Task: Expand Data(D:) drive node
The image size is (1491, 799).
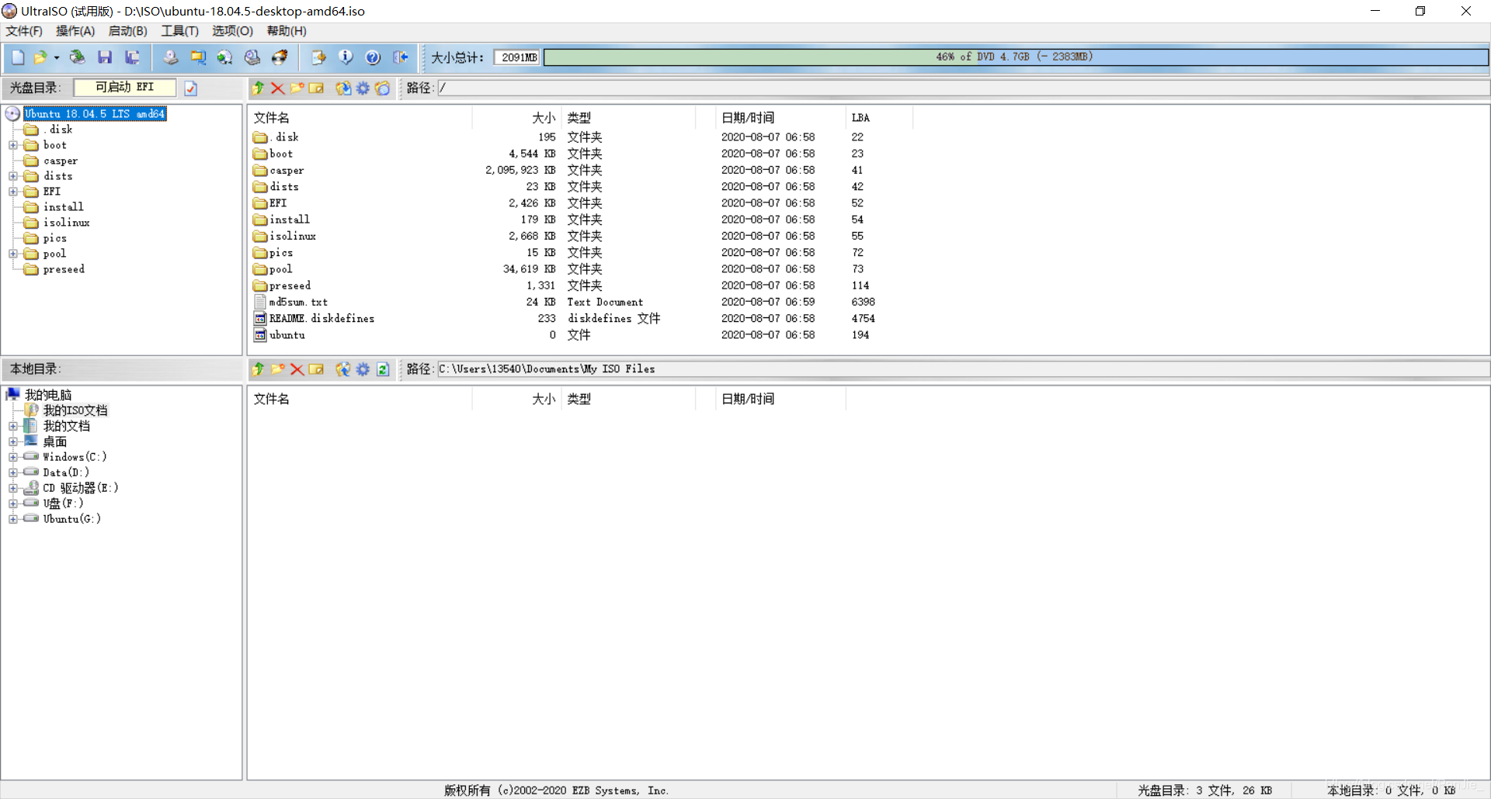Action: [13, 472]
